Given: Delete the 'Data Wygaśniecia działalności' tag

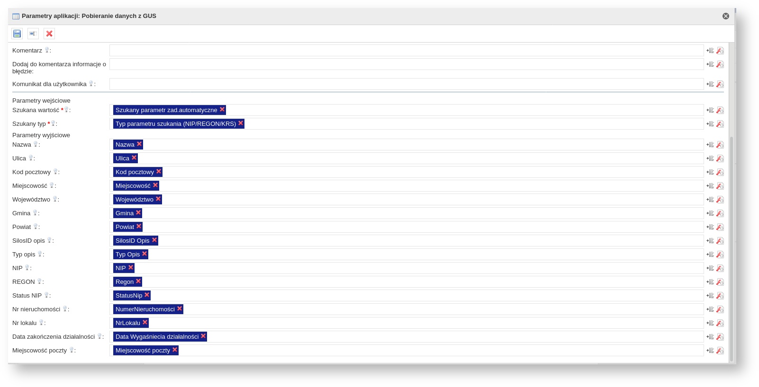Looking at the screenshot, I should point(203,336).
